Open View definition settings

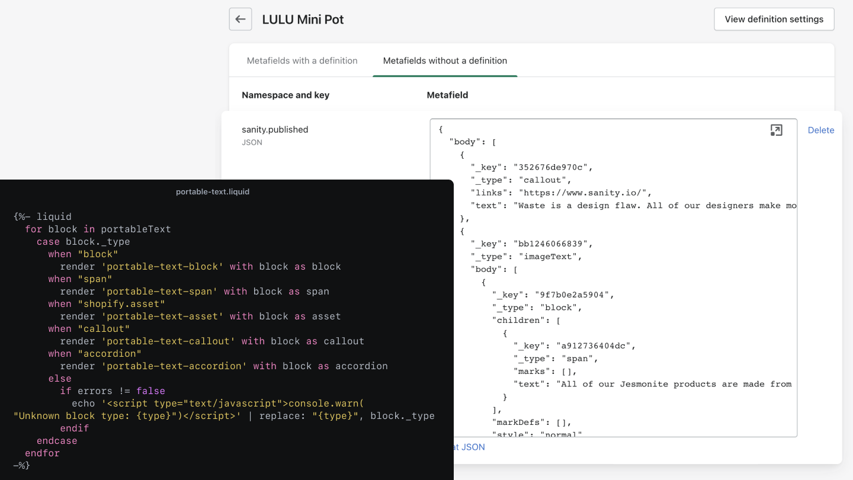[774, 19]
